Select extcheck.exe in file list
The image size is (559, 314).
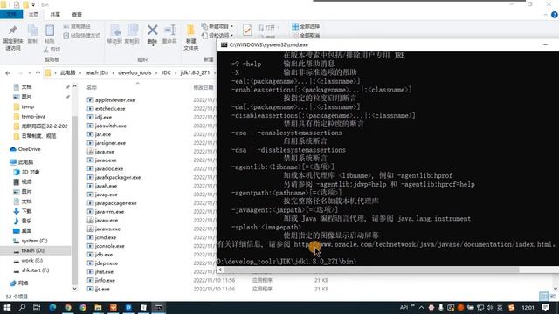pos(110,108)
